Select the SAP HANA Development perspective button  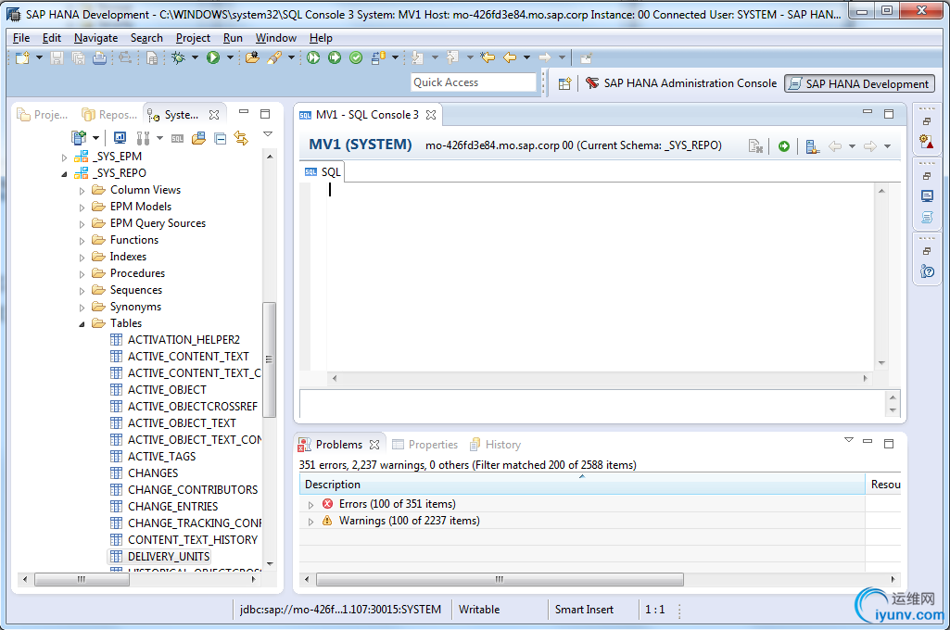[860, 83]
